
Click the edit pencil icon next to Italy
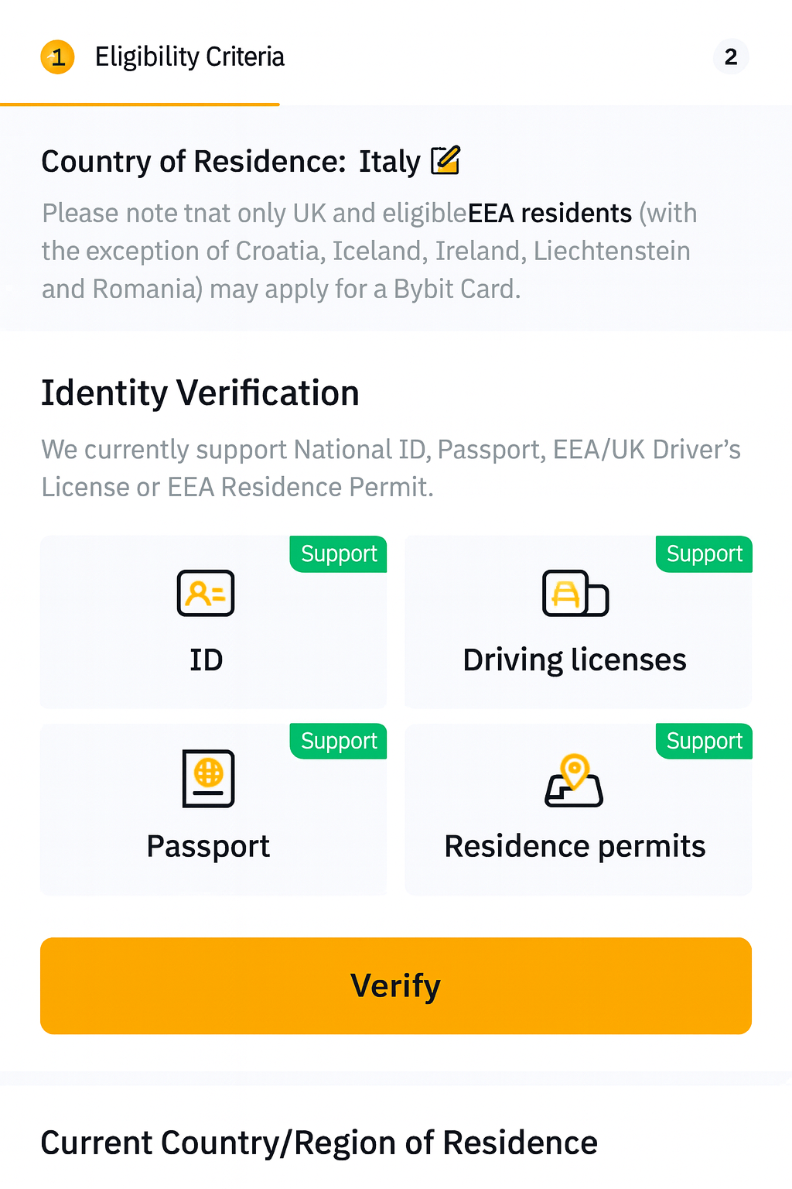pyautogui.click(x=447, y=160)
